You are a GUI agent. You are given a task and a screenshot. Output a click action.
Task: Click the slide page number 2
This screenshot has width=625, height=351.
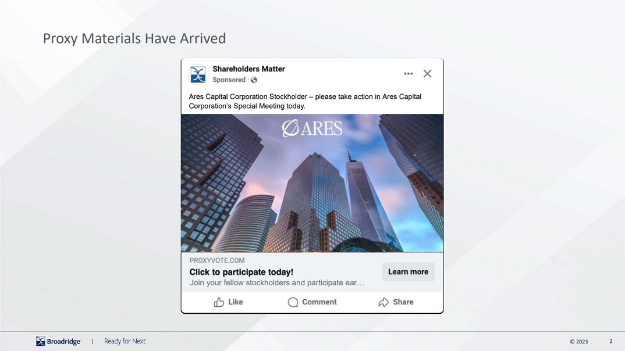pyautogui.click(x=610, y=341)
